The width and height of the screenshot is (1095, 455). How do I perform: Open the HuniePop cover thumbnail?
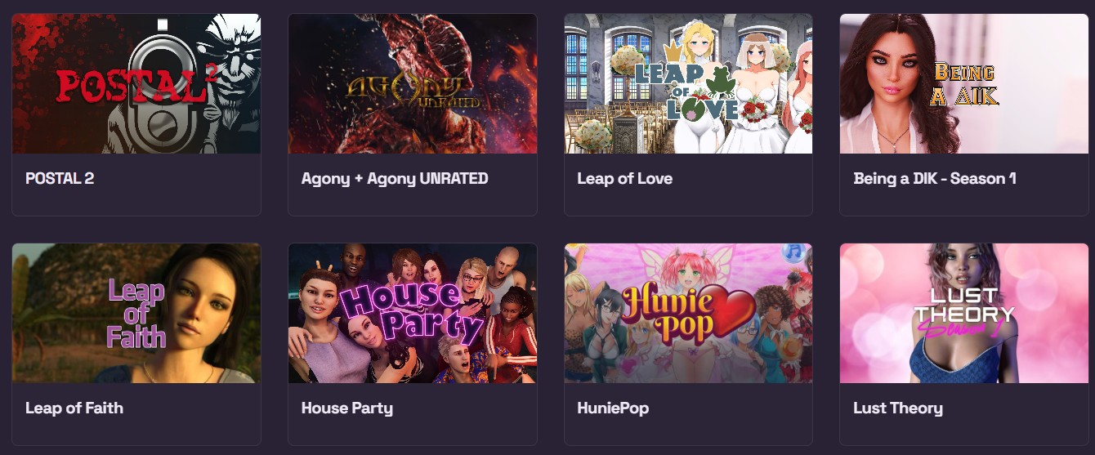689,313
